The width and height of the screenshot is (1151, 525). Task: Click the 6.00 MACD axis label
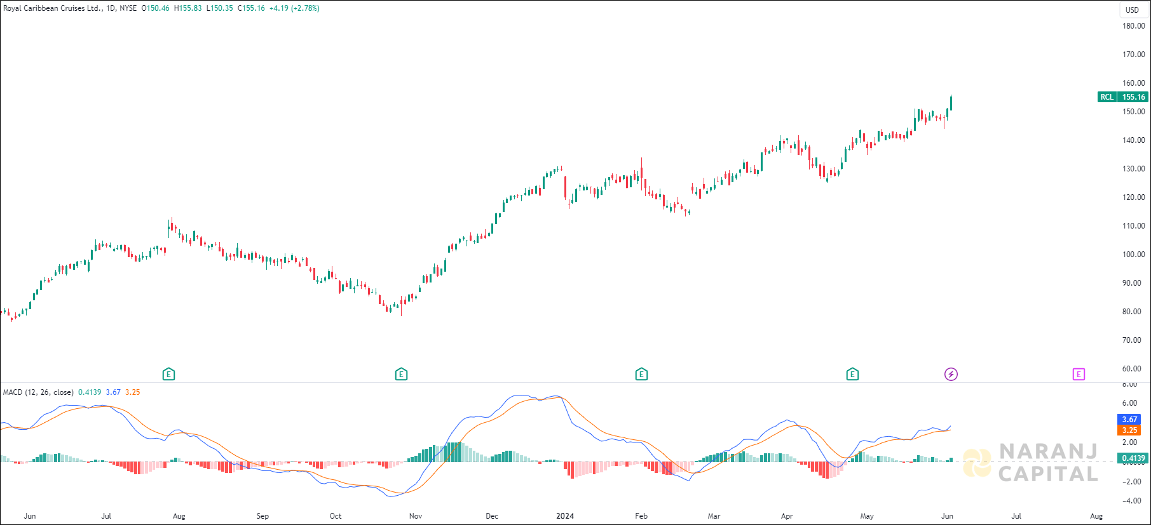click(x=1130, y=403)
